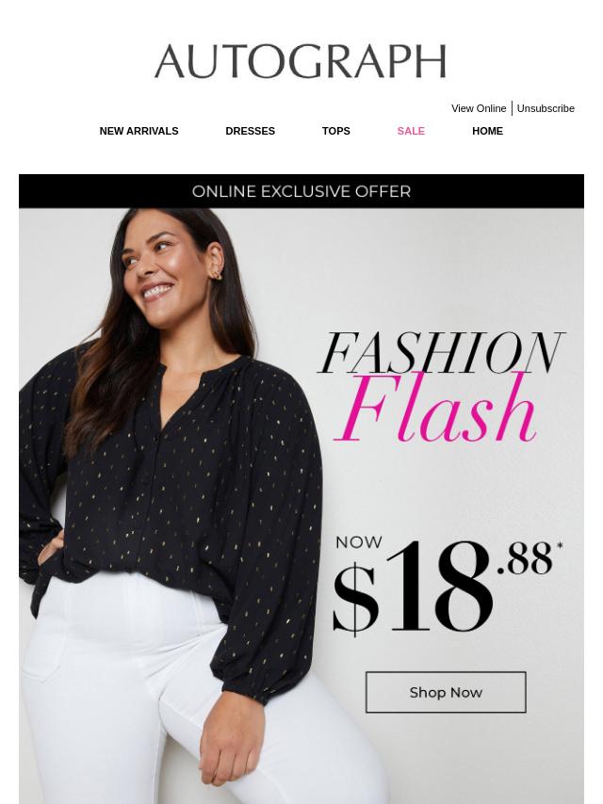This screenshot has width=603, height=804.
Task: Click the NOW label above the price
Action: pos(359,542)
